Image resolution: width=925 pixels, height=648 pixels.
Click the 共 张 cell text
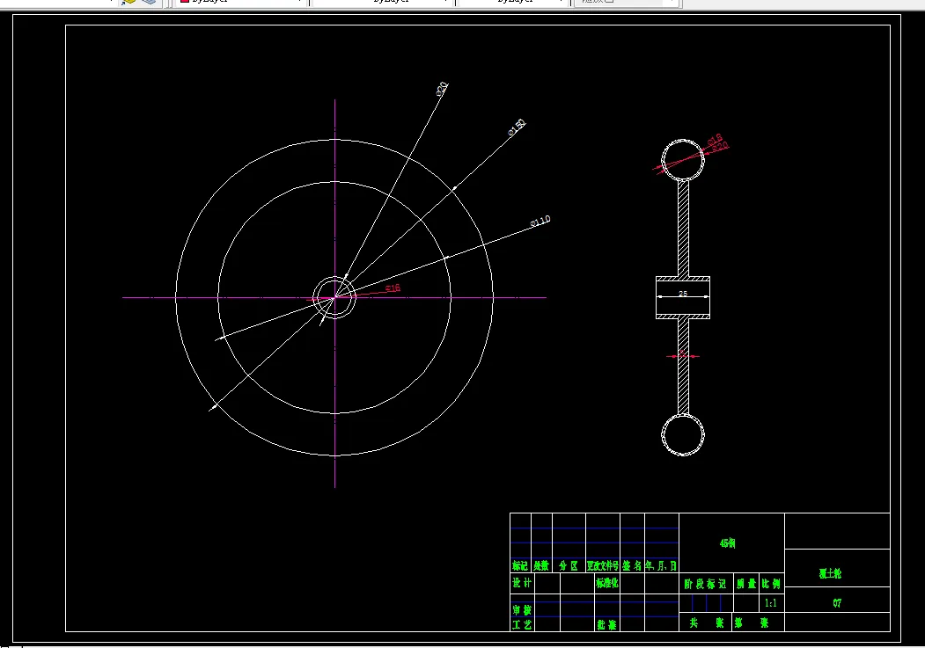tap(706, 623)
